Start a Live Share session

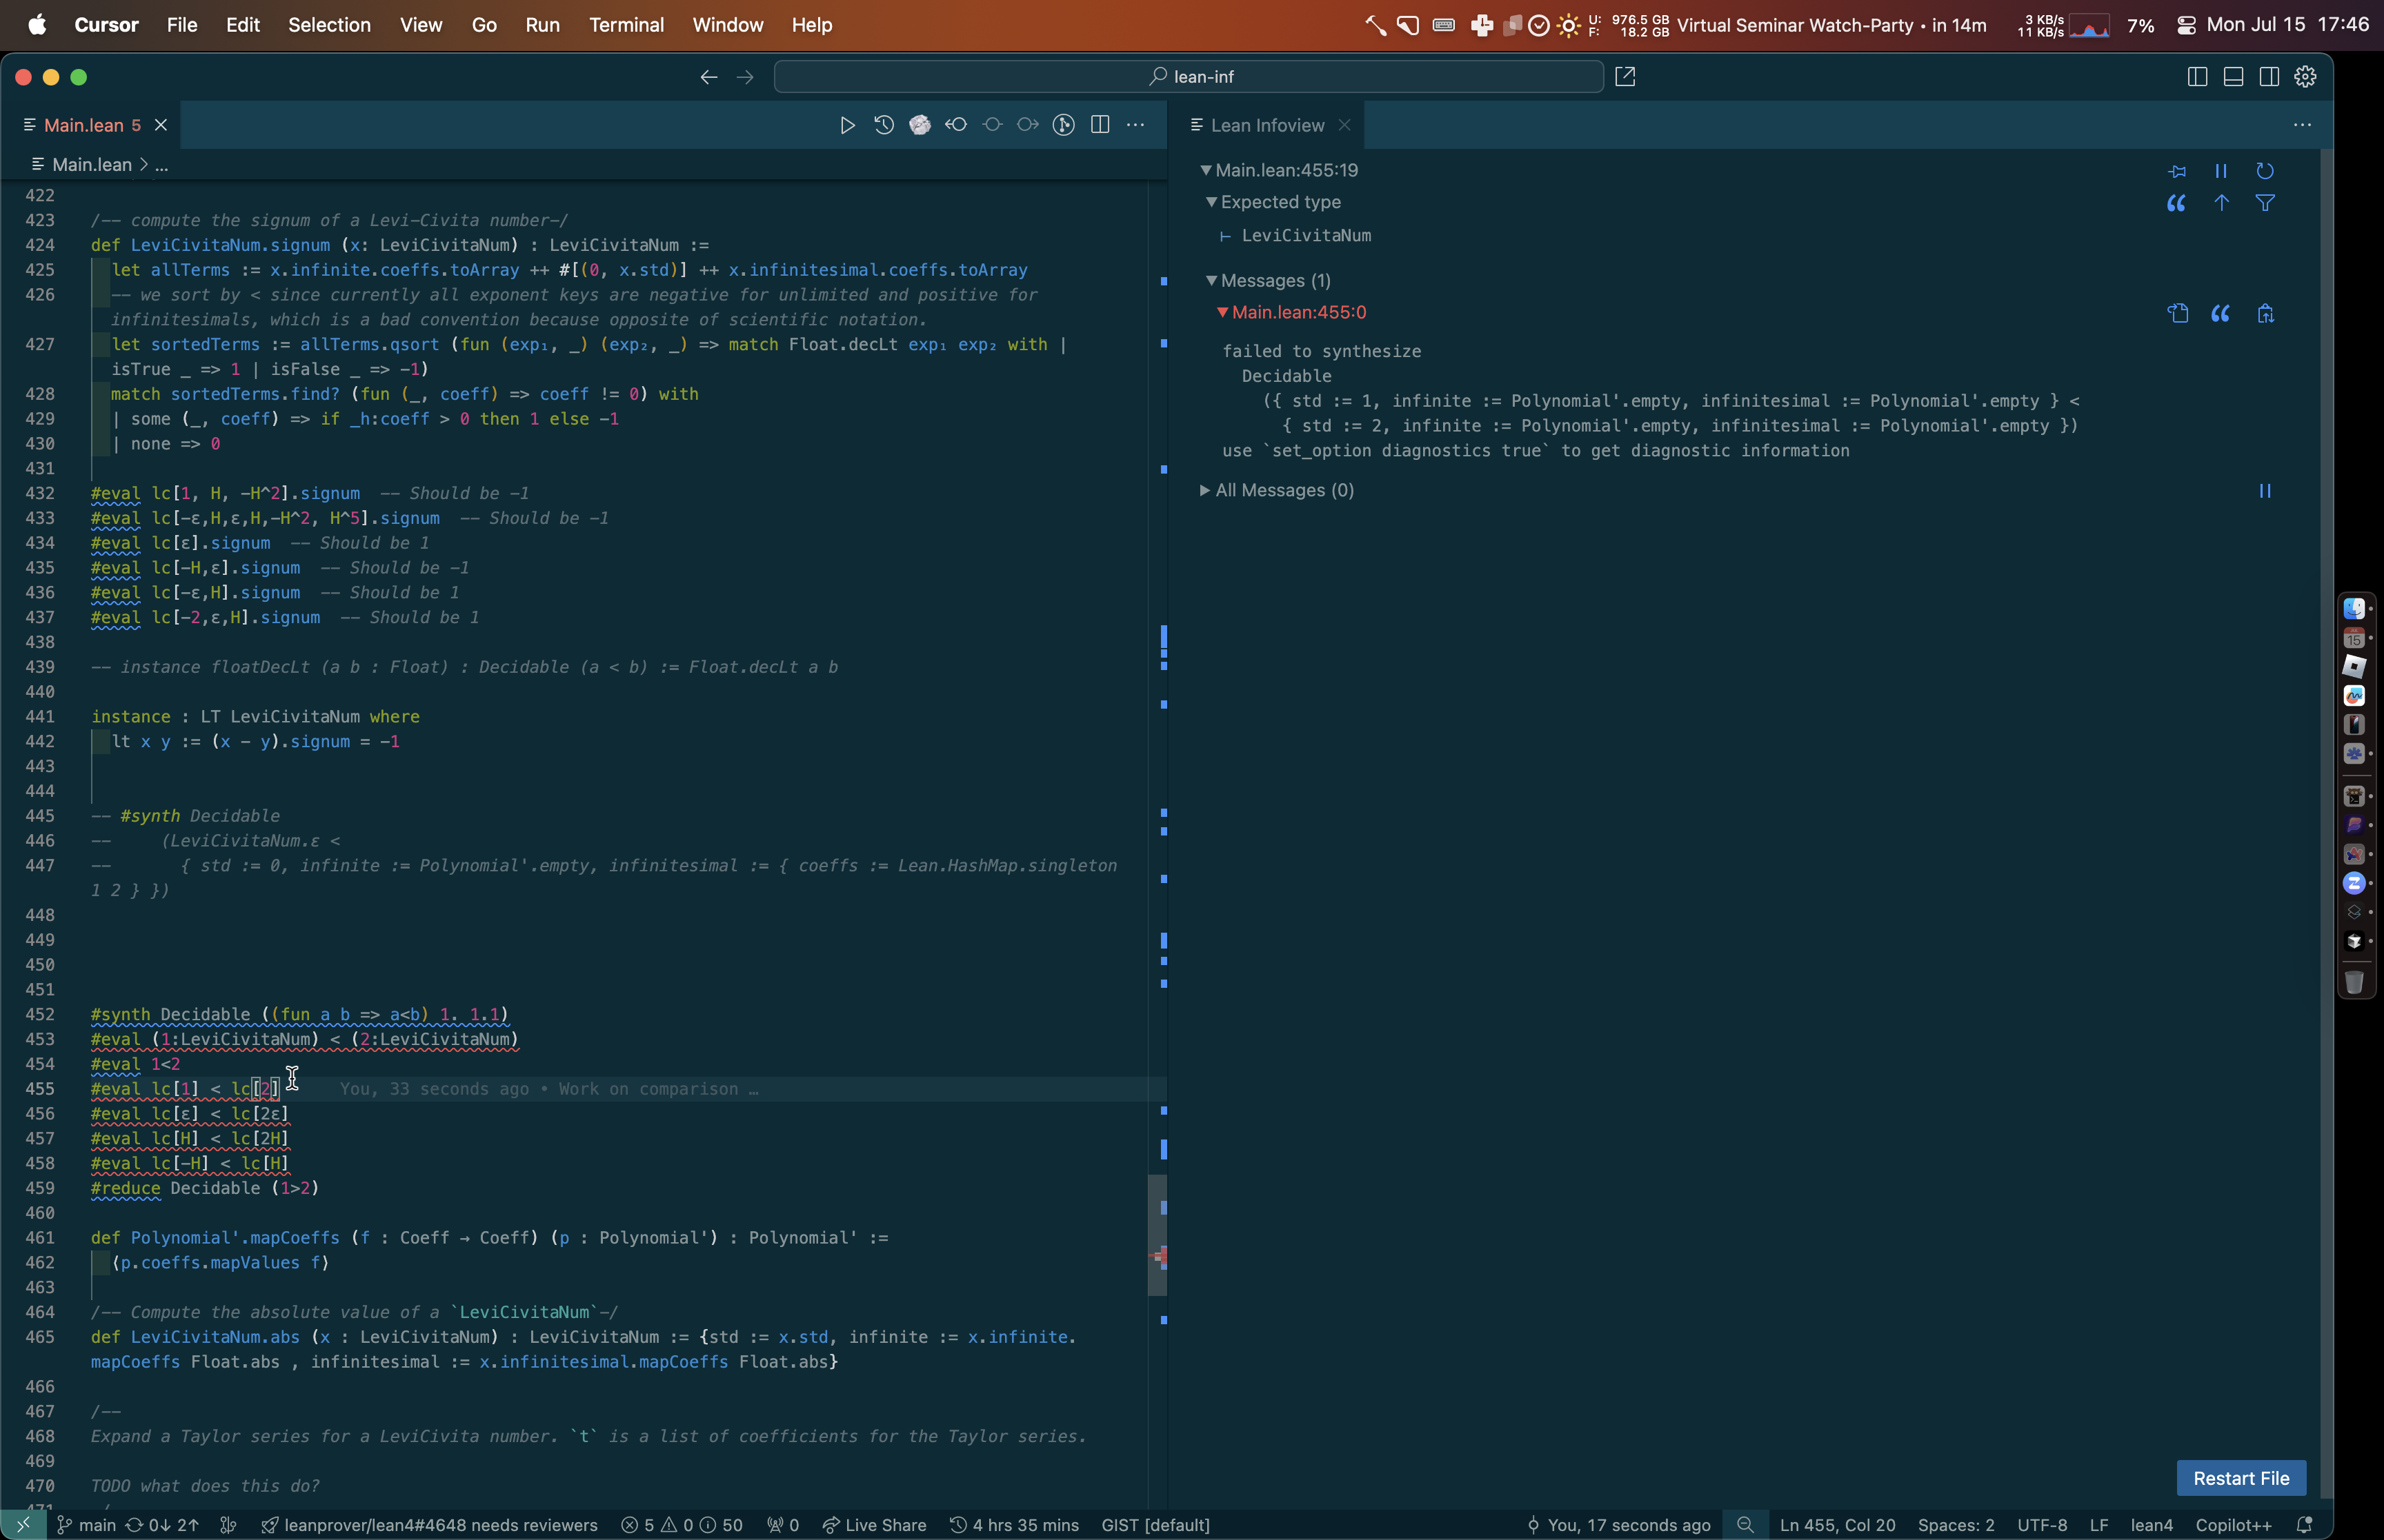pyautogui.click(x=875, y=1525)
